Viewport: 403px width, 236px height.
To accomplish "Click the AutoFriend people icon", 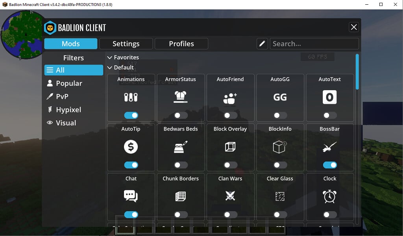I will point(230,98).
